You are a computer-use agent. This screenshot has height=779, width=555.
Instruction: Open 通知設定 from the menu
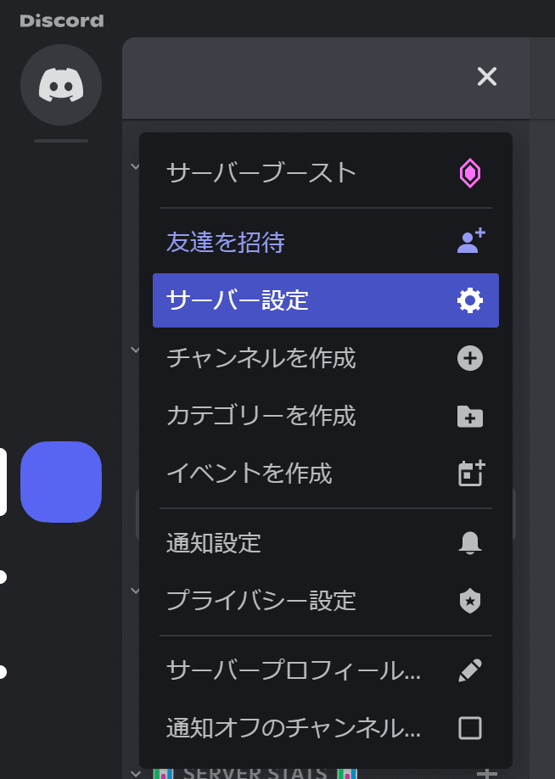pos(326,542)
